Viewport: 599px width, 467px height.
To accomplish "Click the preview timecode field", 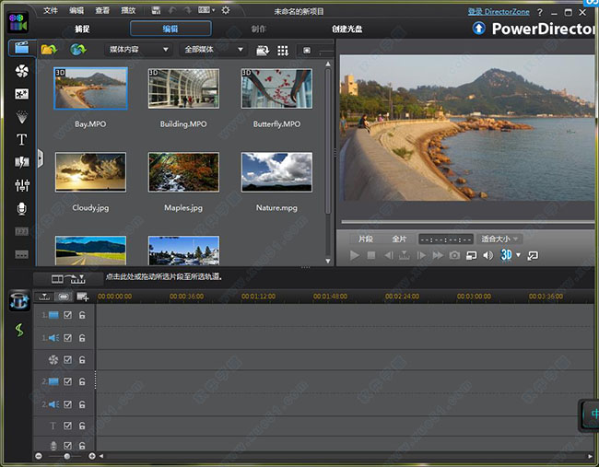I will [x=446, y=239].
